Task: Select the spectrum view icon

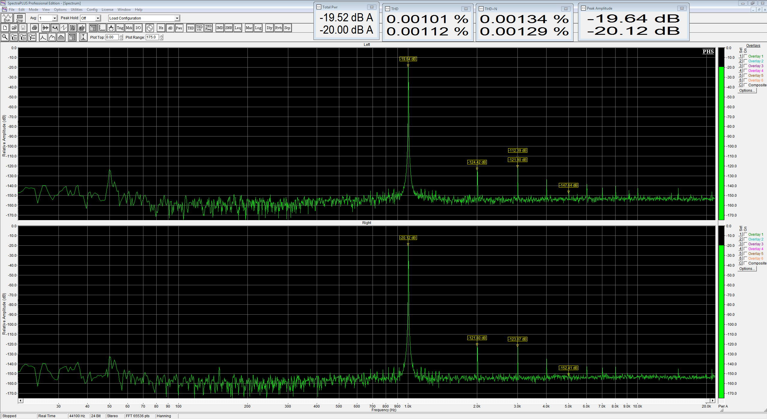Action: [x=55, y=28]
